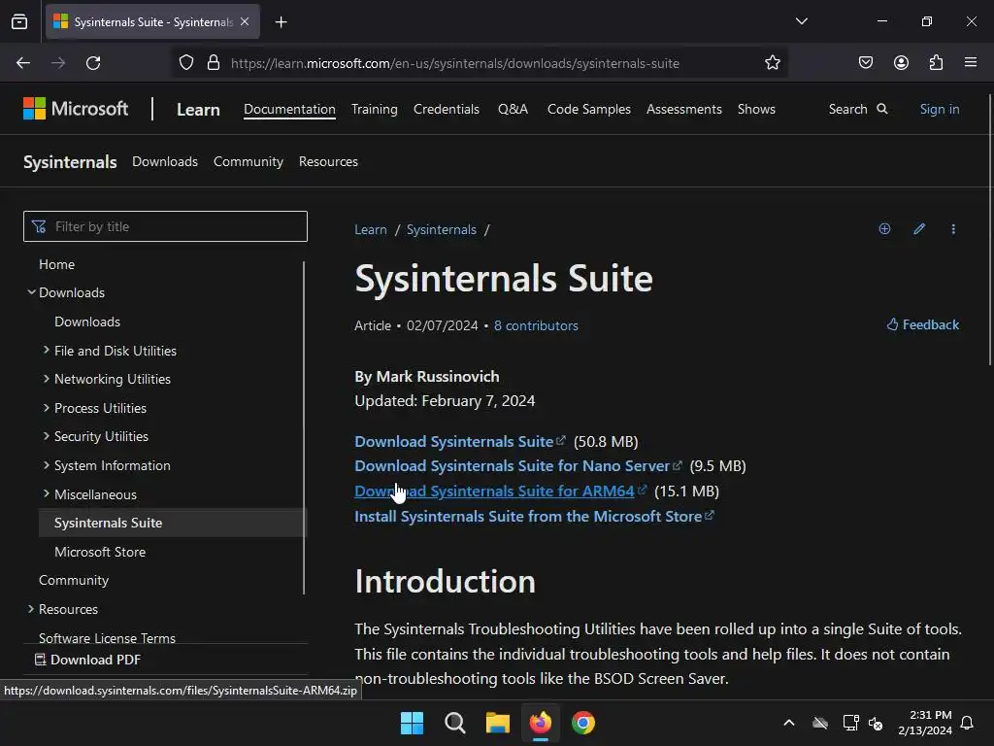Bookmark this page with star icon

tap(772, 63)
